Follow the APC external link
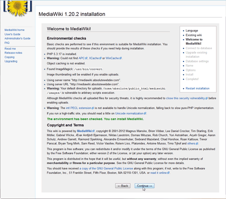Screen dimensions: 226x199 [x=82, y=58]
